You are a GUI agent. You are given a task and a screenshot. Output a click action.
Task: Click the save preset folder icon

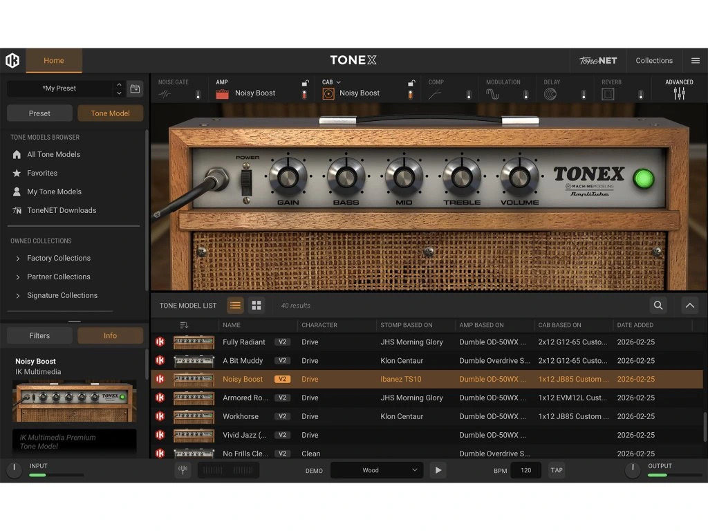click(136, 88)
